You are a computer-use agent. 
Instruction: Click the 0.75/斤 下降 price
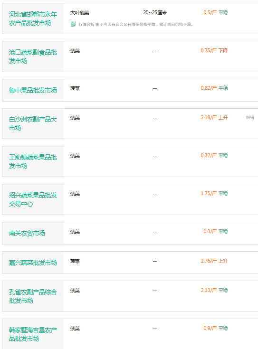tap(214, 50)
